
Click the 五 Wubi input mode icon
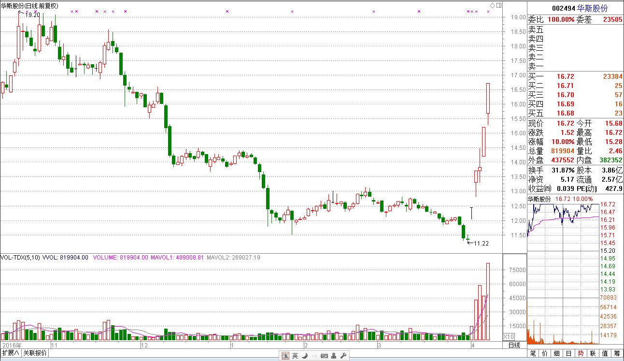point(285,356)
